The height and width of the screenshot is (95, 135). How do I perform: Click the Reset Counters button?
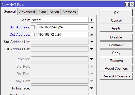116,68
